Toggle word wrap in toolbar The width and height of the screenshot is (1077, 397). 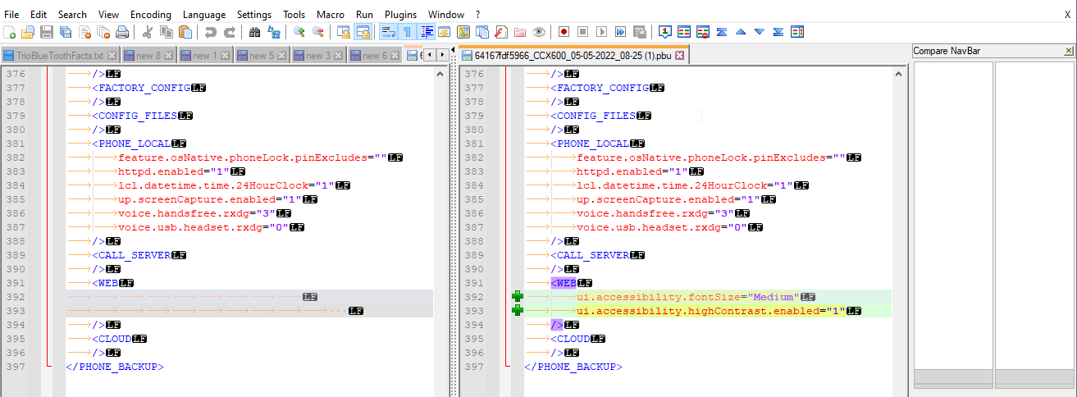388,32
